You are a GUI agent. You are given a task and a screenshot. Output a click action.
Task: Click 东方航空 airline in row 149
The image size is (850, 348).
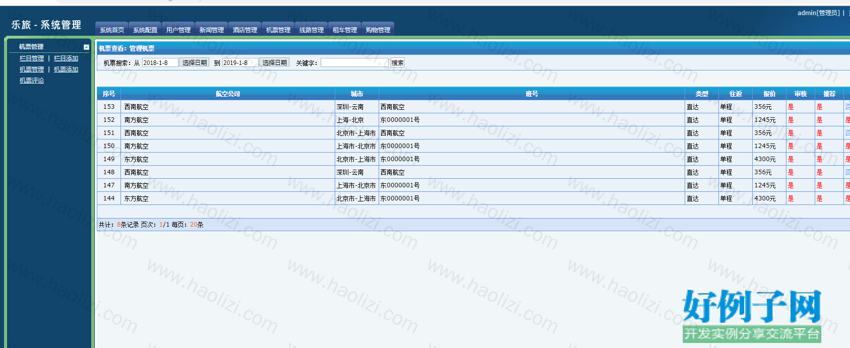137,159
